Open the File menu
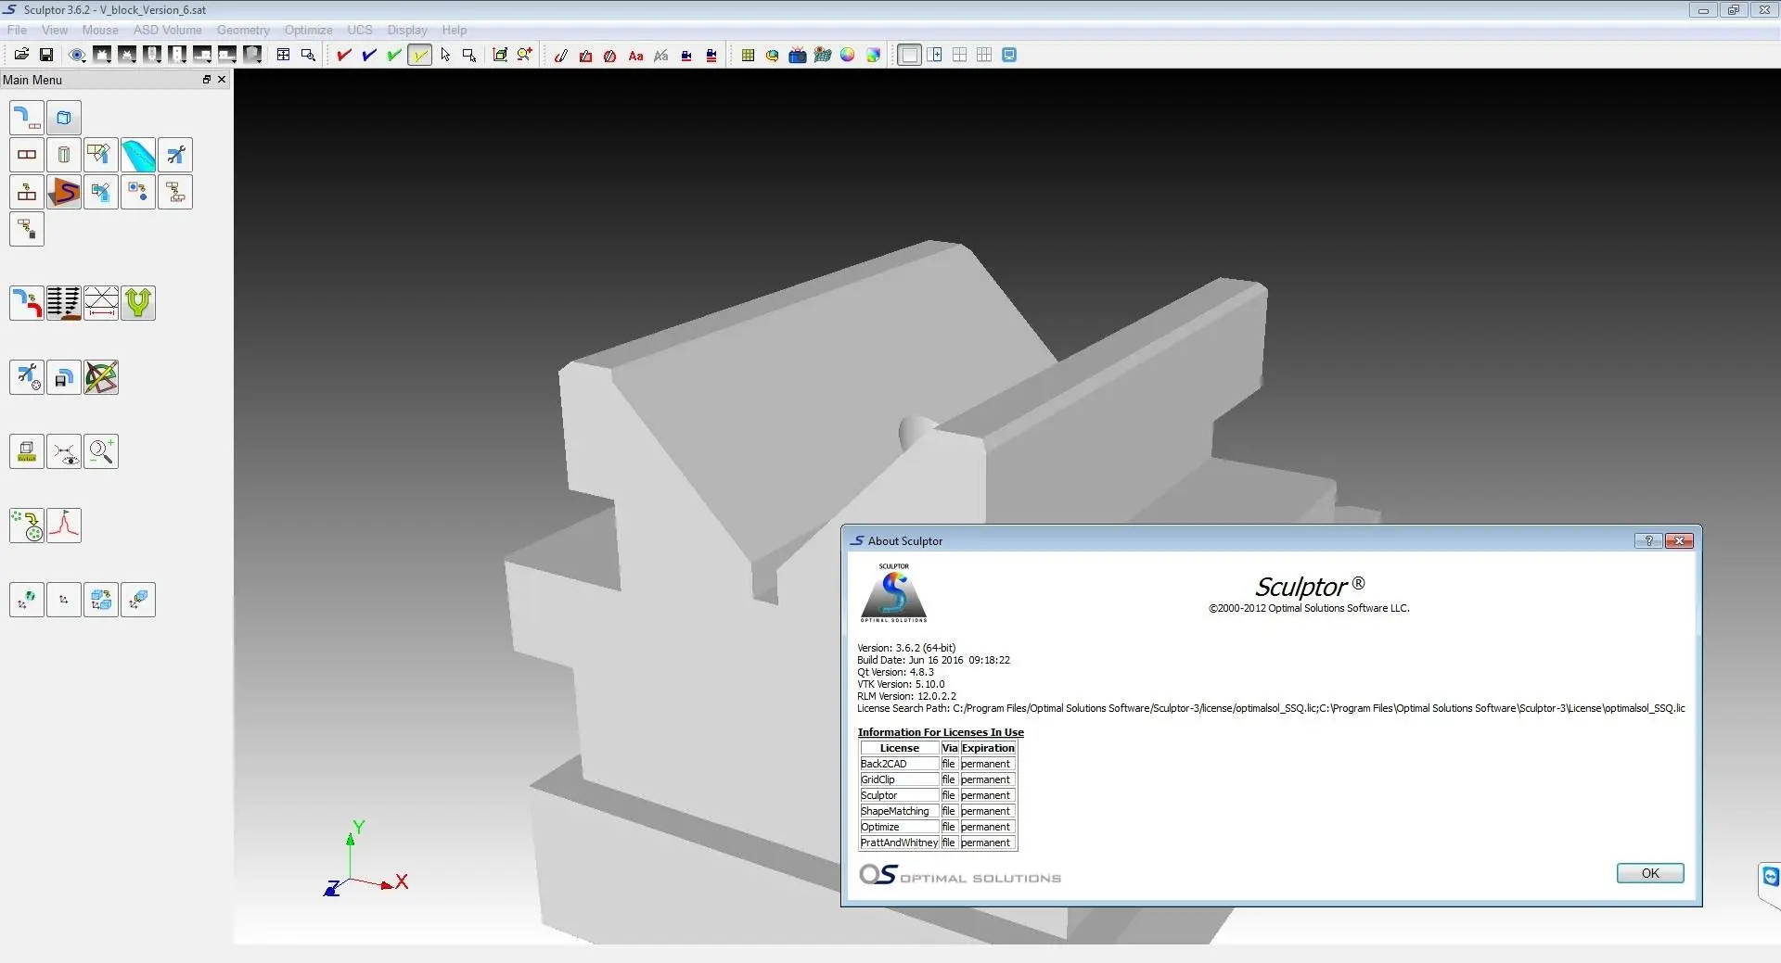 (17, 30)
